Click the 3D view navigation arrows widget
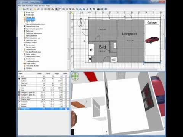This screenshot has width=183, height=137. (75, 76)
